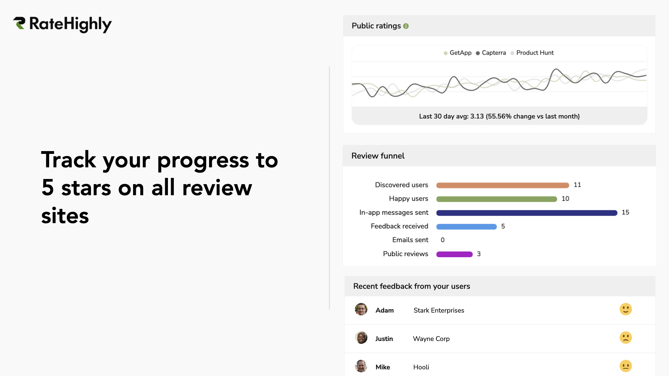Select the Hooli feedback row
Screen dimensions: 669x376
(x=421, y=367)
